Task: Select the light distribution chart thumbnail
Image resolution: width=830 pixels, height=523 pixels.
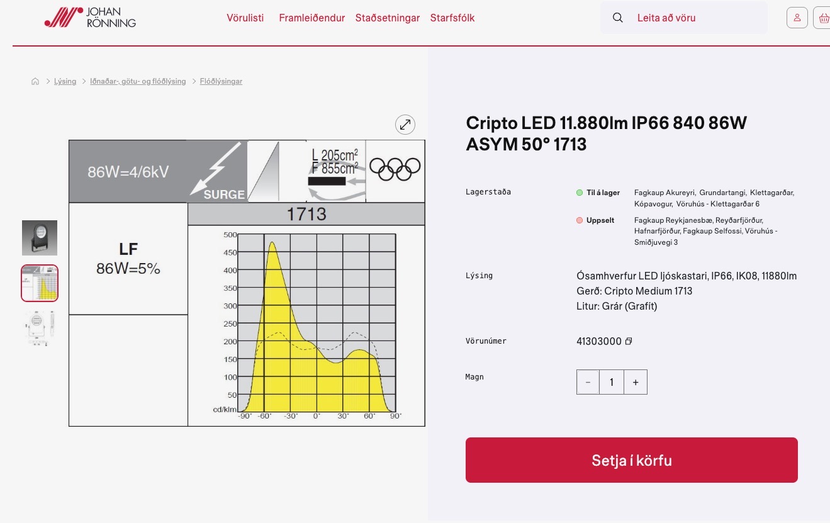Action: coord(40,283)
